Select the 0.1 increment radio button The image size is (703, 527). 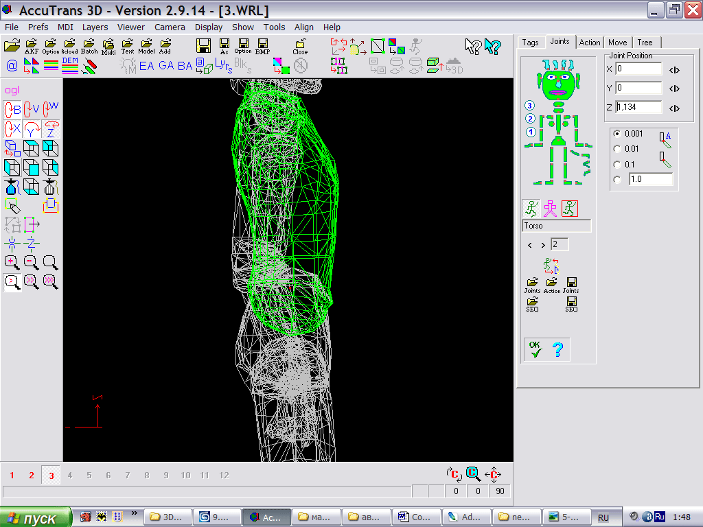pyautogui.click(x=617, y=165)
